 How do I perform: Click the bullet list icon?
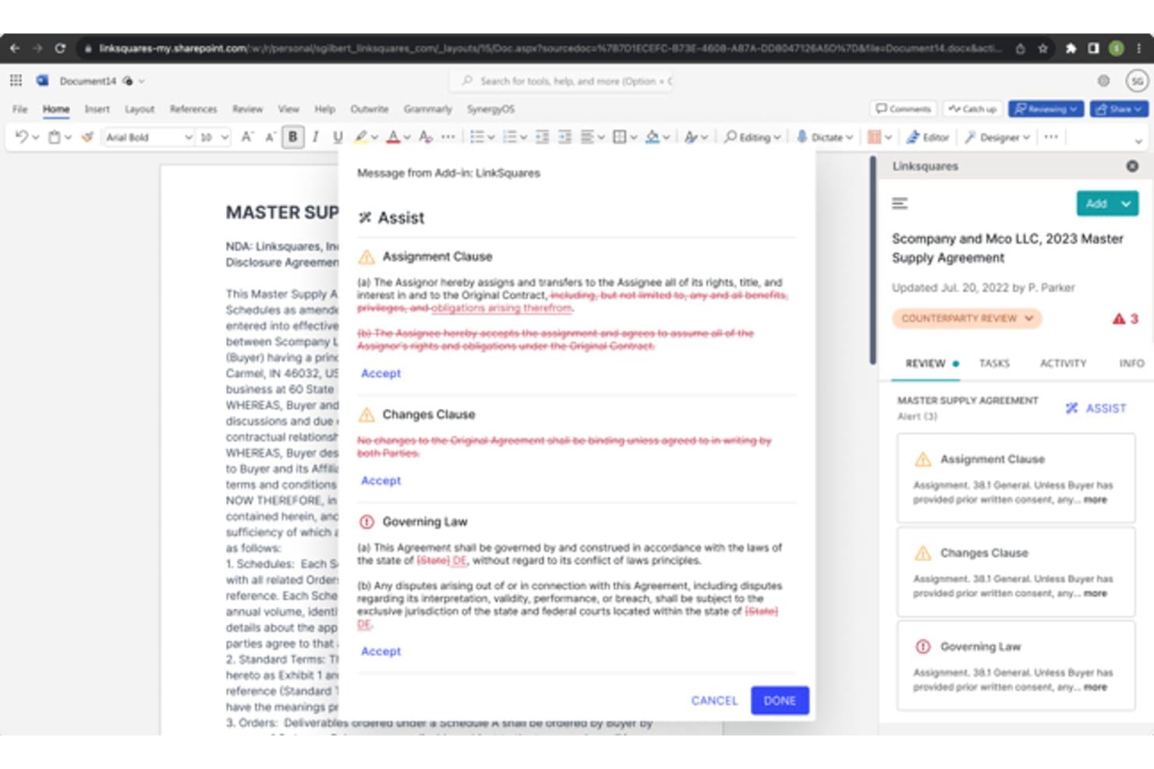pos(477,137)
